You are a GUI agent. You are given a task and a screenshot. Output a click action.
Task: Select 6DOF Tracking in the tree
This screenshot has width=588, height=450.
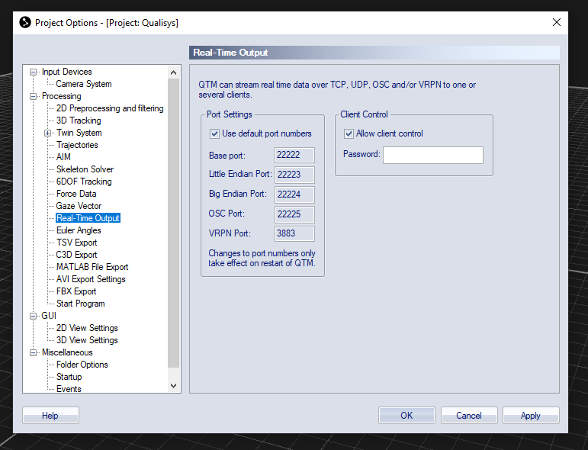[84, 182]
